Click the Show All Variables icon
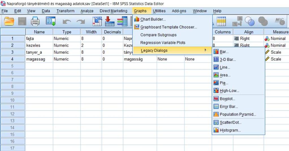 point(263,21)
